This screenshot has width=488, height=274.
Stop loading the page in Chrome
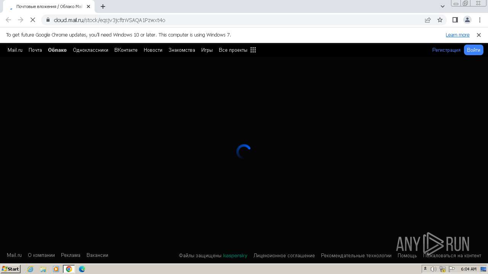coord(33,20)
